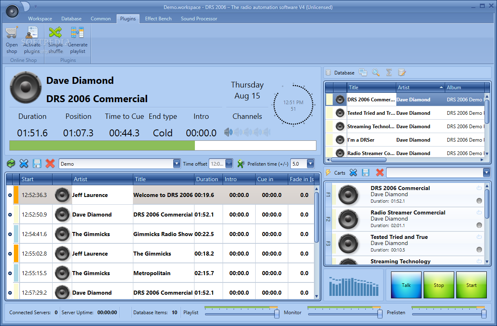Screen dimensions: 497x326
Task: Open the database edit notes icon
Action: (402, 72)
